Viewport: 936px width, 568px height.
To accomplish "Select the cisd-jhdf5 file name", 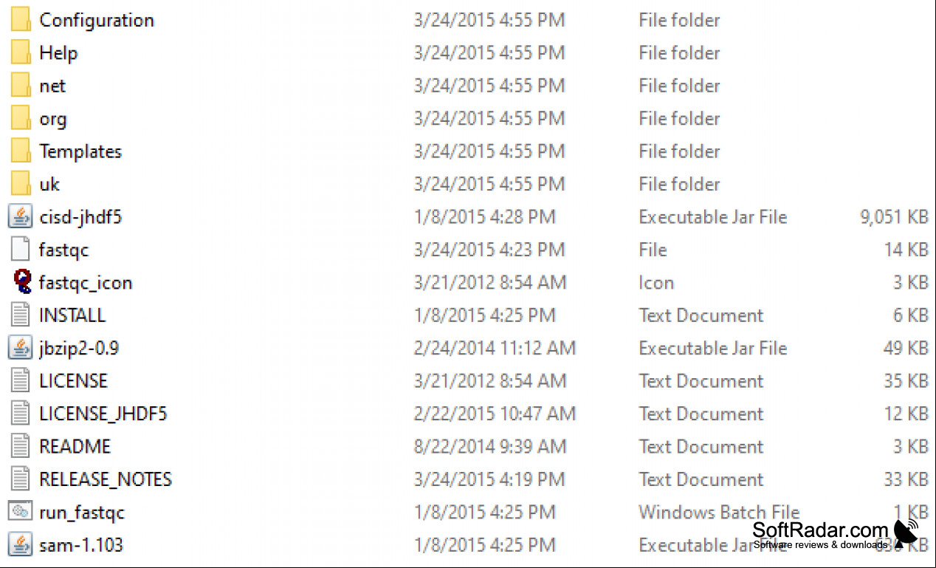I will 80,217.
